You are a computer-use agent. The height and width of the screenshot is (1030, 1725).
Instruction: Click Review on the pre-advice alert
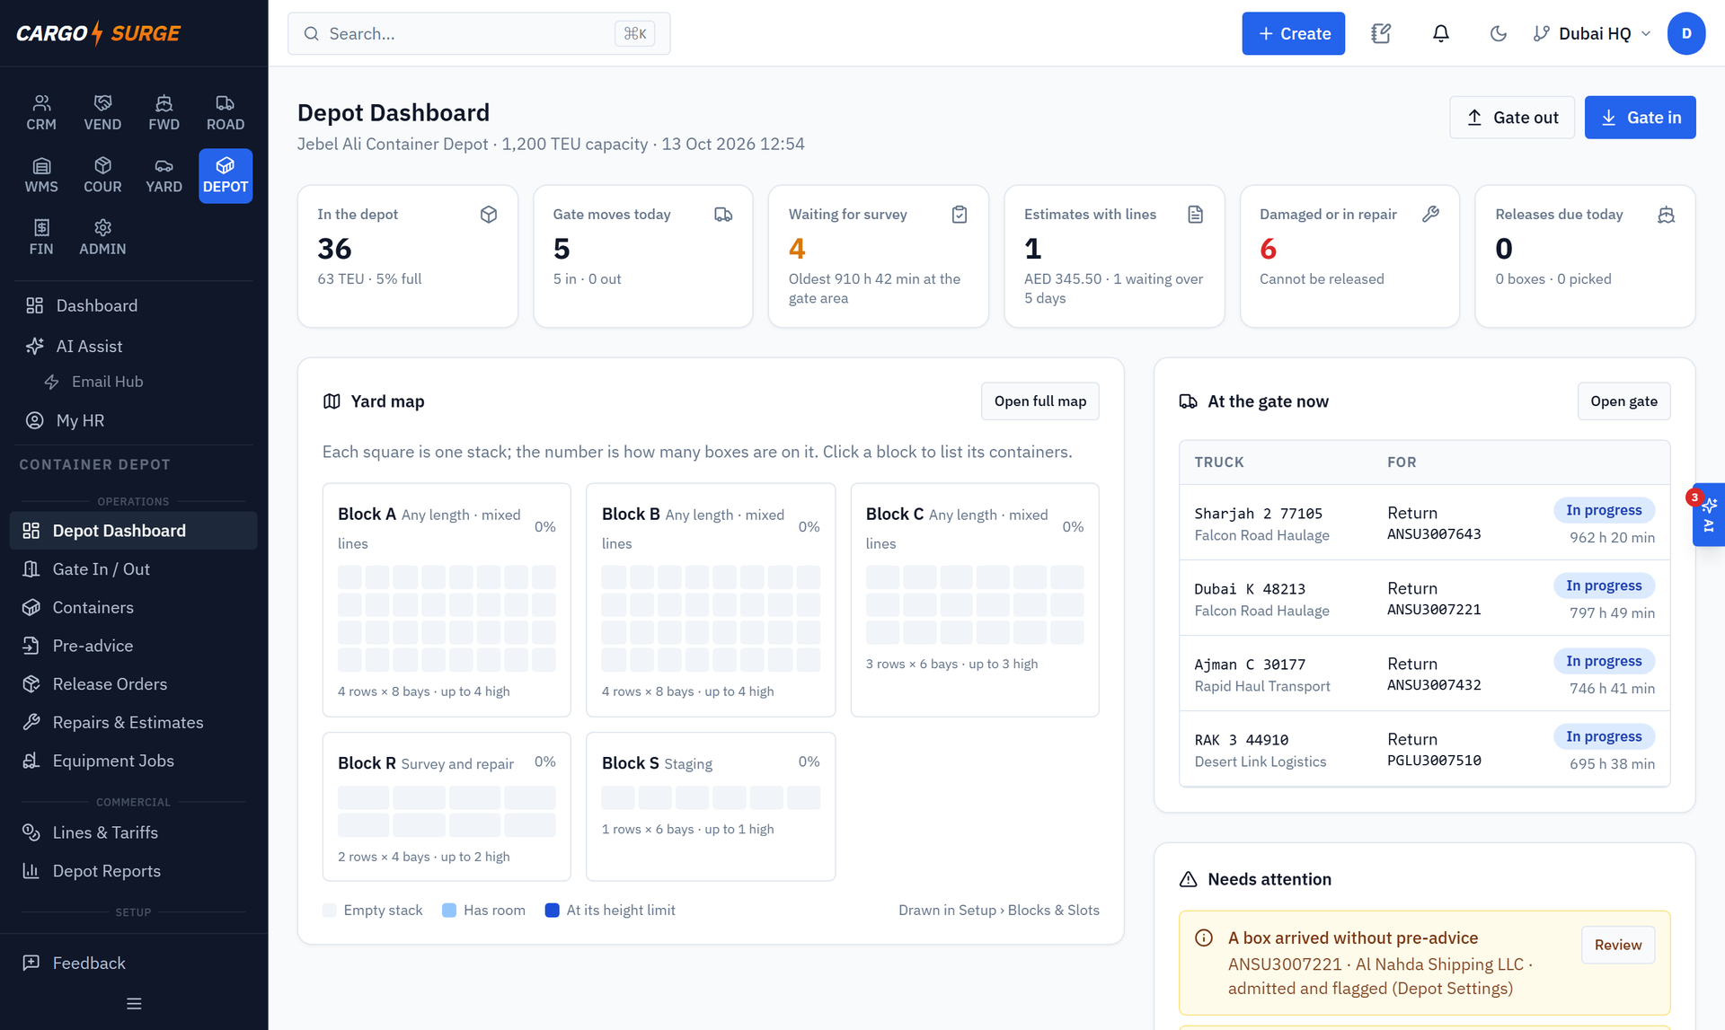[1617, 945]
